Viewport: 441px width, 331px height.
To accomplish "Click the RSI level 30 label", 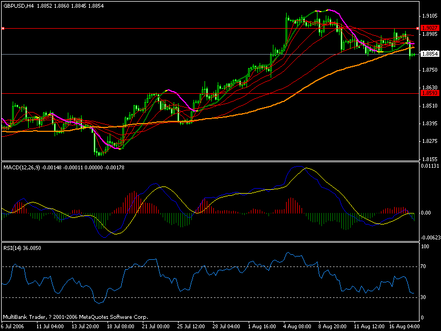I will [423, 297].
